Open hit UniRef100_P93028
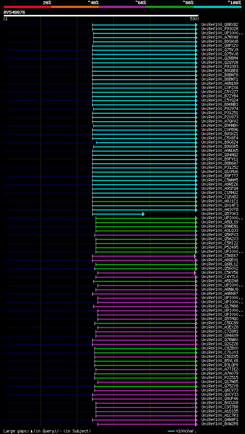This screenshot has height=434, width=245. pyautogui.click(x=220, y=29)
